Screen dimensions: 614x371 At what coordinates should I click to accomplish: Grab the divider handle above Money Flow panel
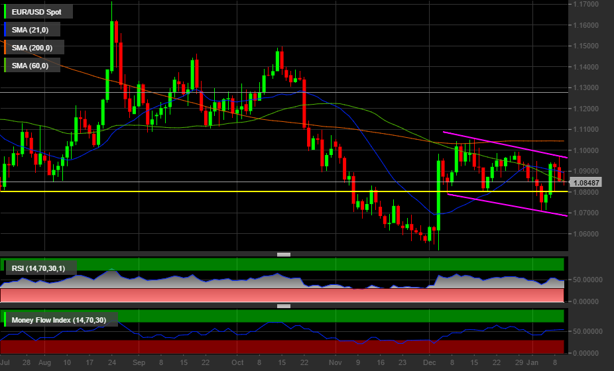(284, 306)
